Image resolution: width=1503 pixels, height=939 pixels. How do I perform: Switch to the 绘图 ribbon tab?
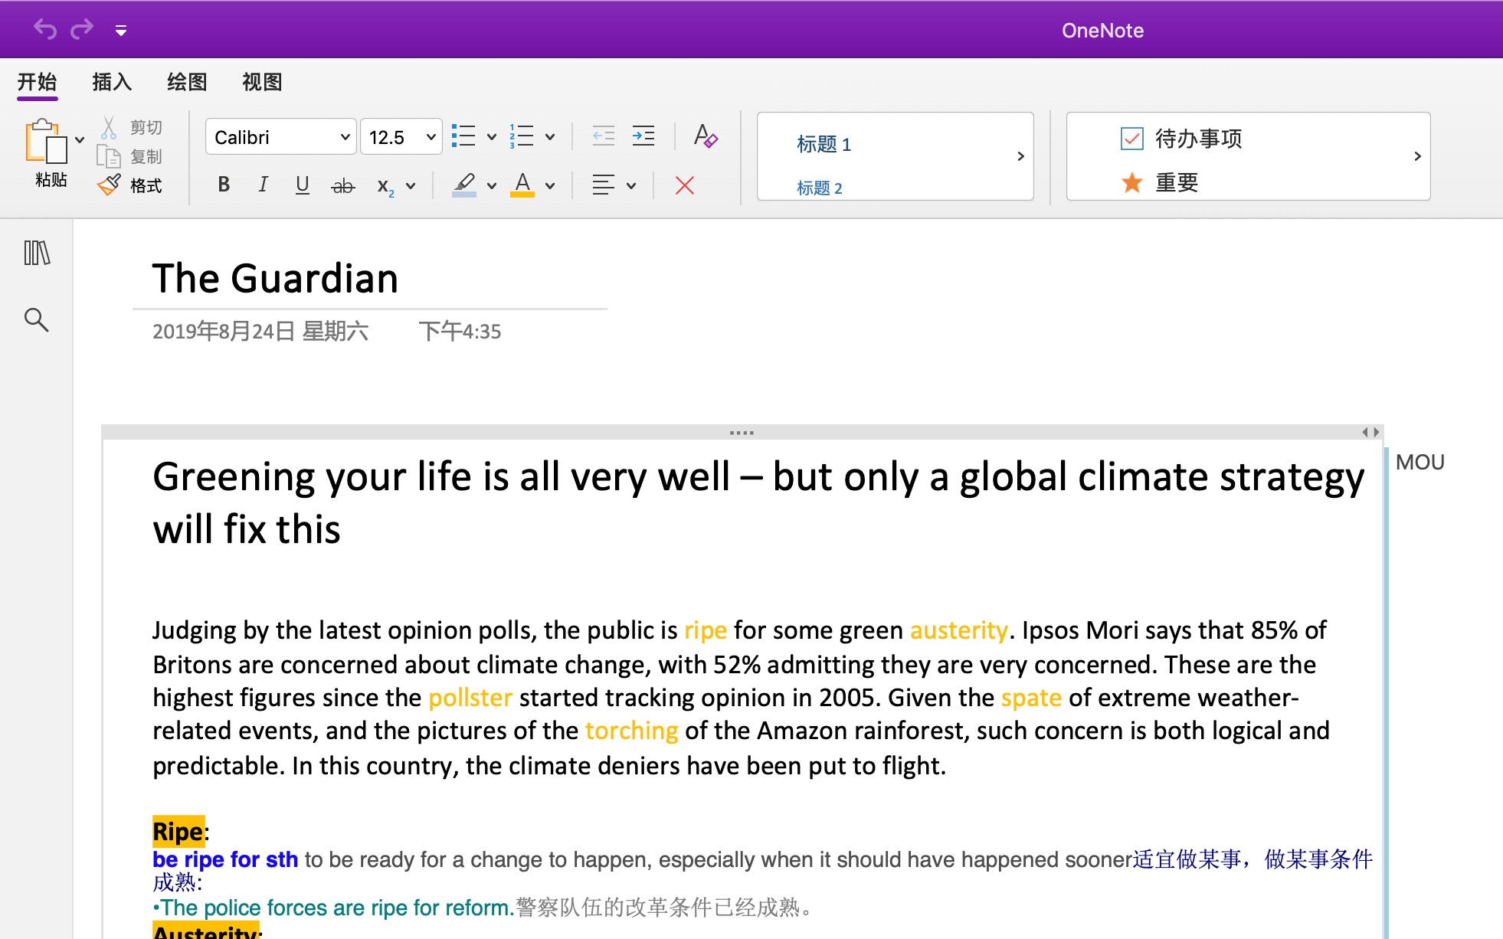[187, 82]
